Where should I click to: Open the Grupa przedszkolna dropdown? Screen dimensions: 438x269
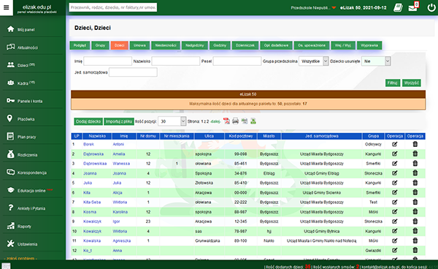(x=313, y=61)
